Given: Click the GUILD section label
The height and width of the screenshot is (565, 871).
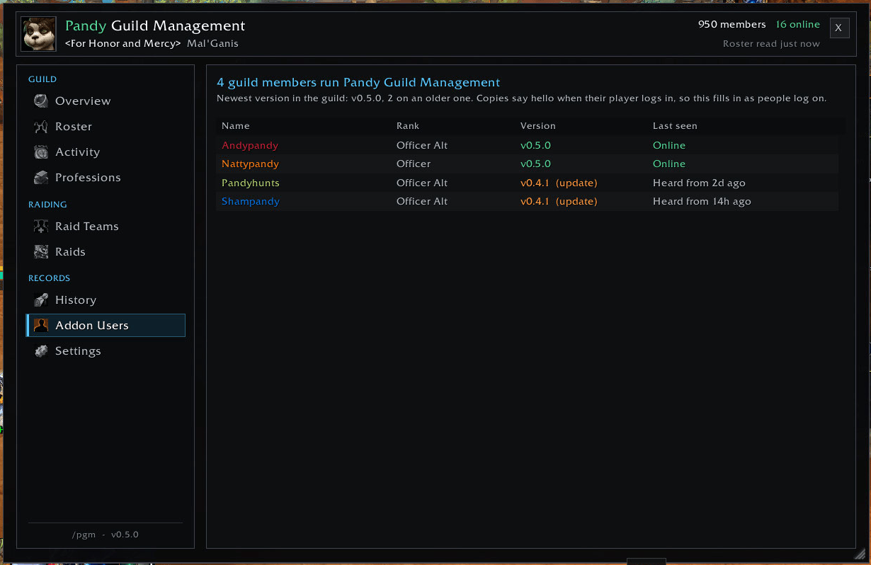Looking at the screenshot, I should (x=42, y=79).
